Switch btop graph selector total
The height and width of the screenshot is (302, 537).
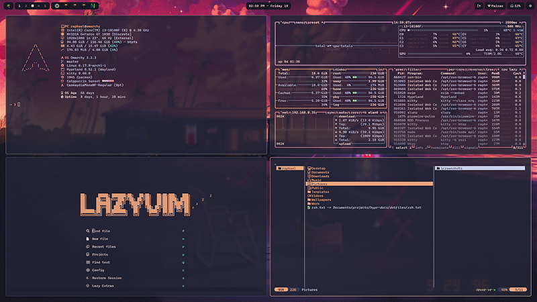[320, 46]
